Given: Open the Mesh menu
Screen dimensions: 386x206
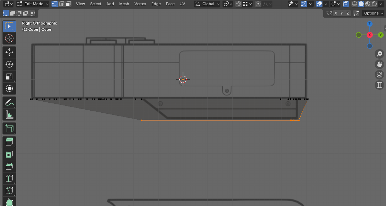Looking at the screenshot, I should [124, 4].
